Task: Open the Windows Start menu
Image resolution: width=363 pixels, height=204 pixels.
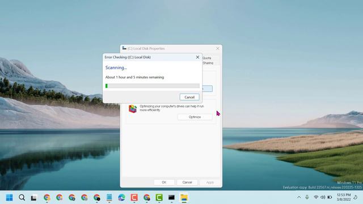Action: (9, 198)
